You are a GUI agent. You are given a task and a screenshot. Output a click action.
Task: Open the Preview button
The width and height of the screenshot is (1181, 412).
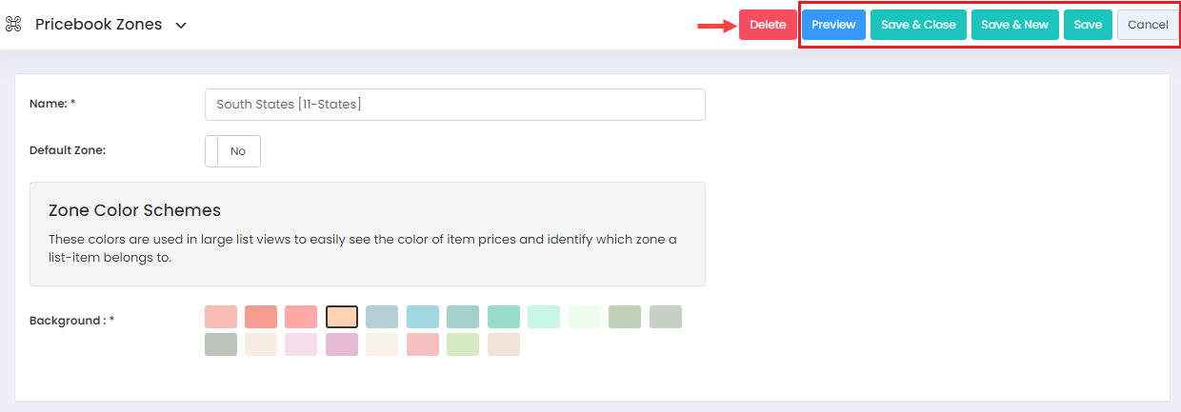click(833, 25)
